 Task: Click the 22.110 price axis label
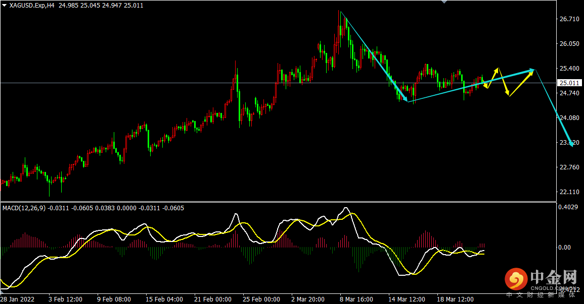[569, 192]
